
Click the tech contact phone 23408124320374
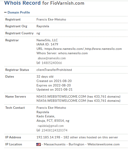pos(54,130)
